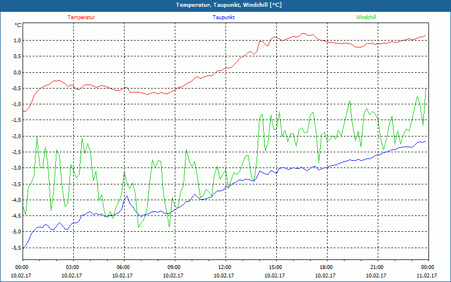Image resolution: width=451 pixels, height=282 pixels.
Task: Click the -2,0 y-axis value
Action: click(17, 136)
